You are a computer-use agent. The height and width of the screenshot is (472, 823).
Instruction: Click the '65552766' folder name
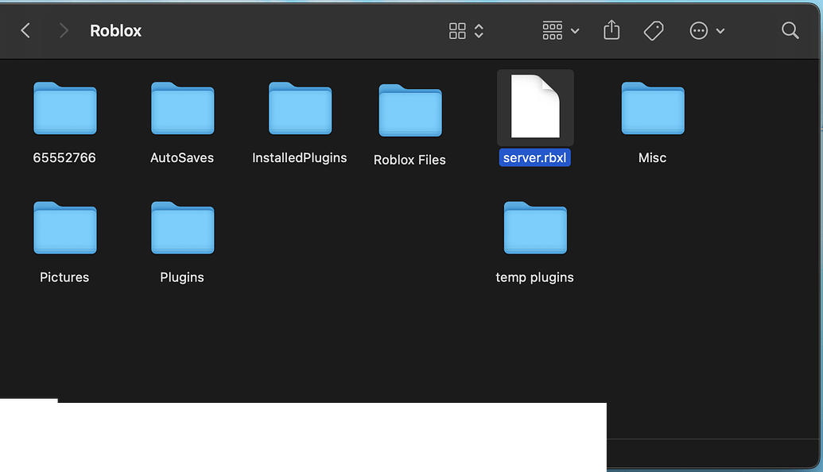pyautogui.click(x=64, y=158)
